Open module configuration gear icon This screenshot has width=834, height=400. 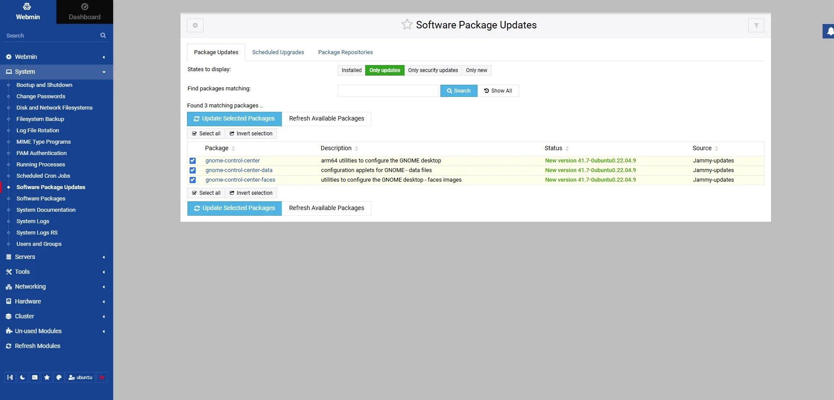click(x=195, y=25)
